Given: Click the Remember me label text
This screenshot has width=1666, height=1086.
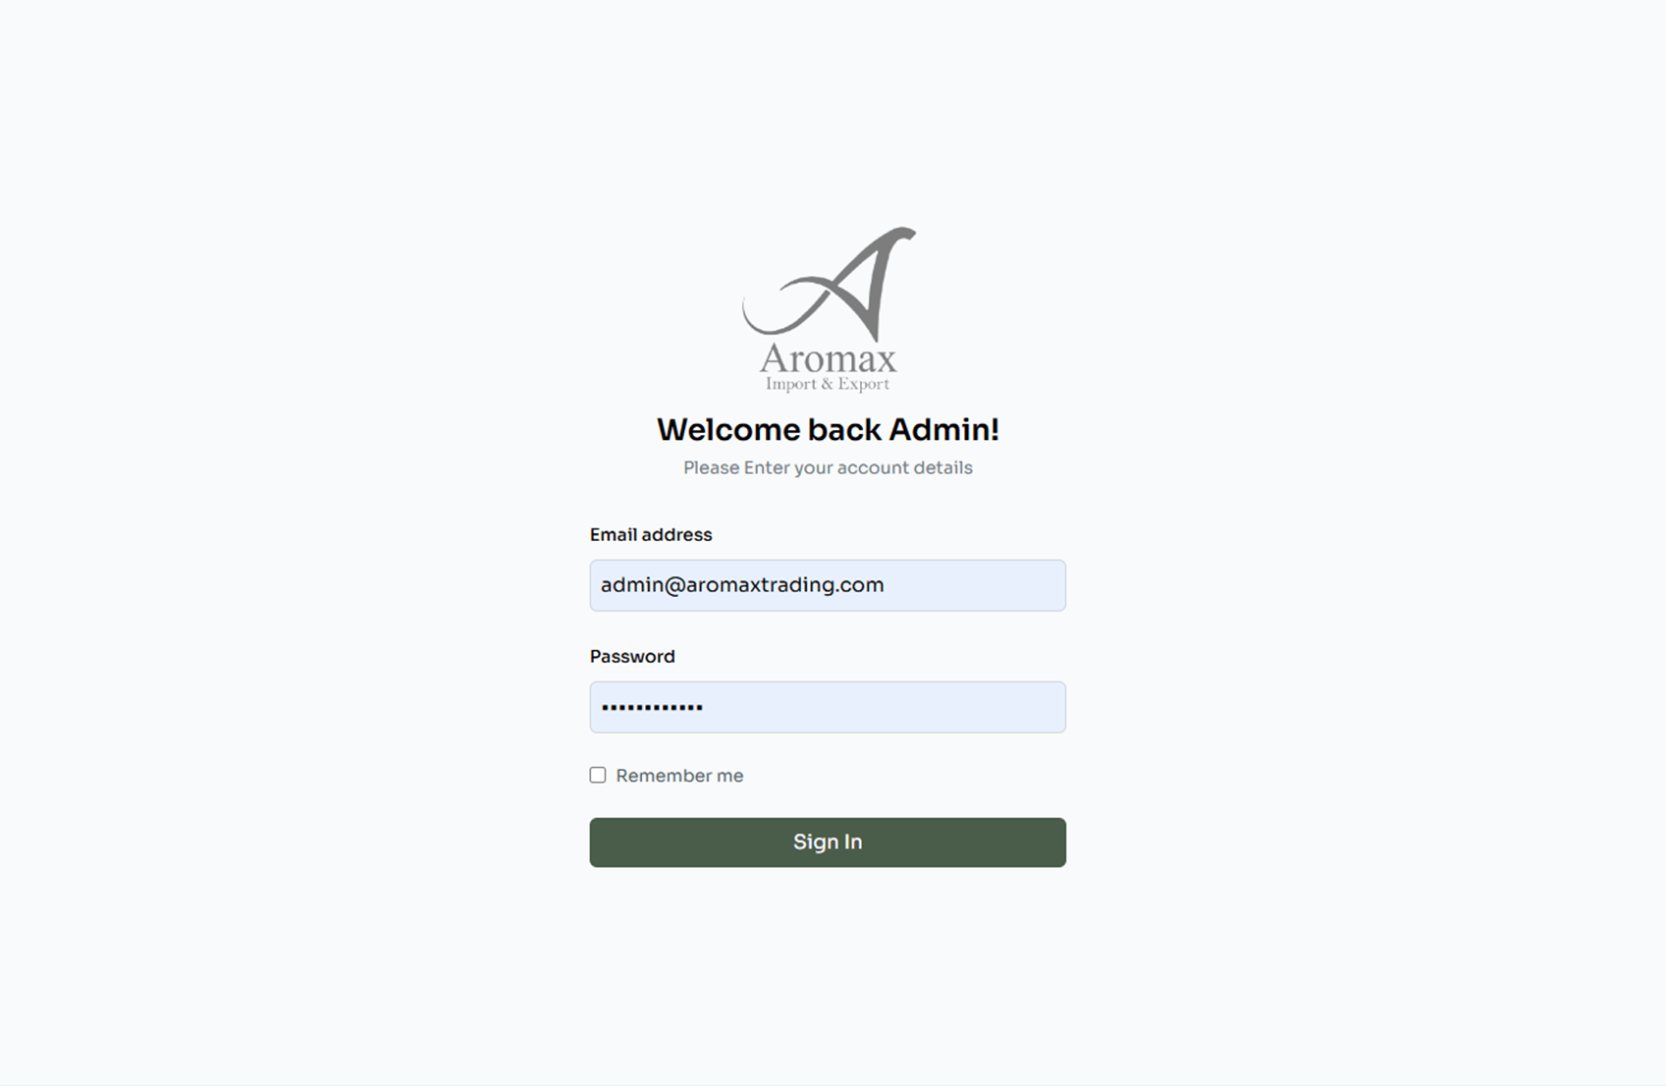Looking at the screenshot, I should click(679, 776).
